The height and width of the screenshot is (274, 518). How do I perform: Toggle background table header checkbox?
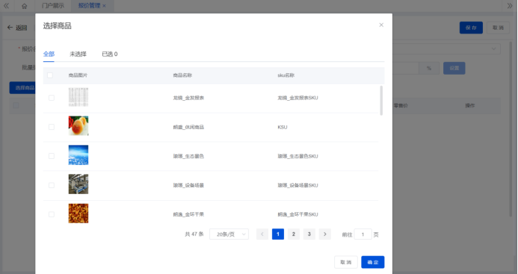16,105
